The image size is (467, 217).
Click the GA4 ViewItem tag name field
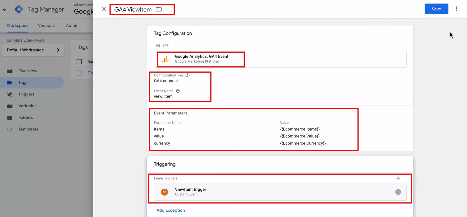tap(133, 9)
